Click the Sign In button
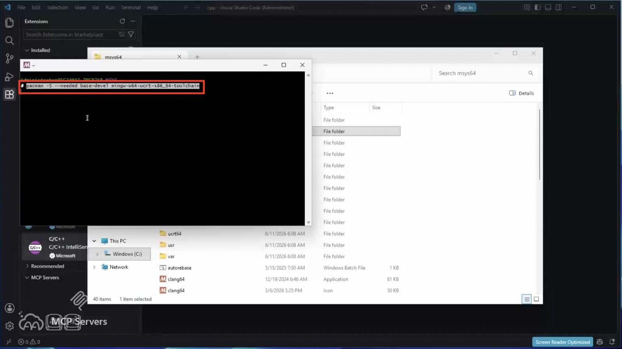Screen dimensions: 622x349 (465, 7)
